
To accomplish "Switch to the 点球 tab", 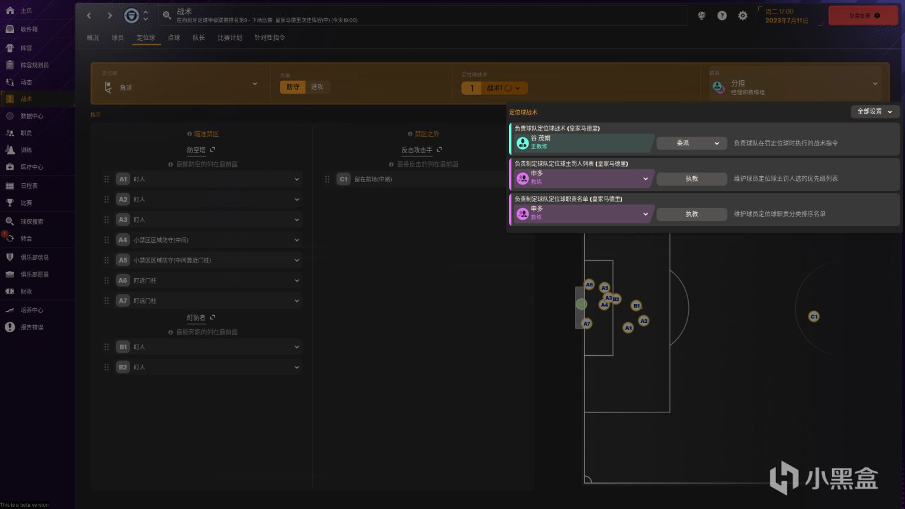I will 174,38.
